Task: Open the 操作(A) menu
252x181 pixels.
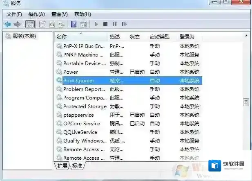Action: coord(36,14)
